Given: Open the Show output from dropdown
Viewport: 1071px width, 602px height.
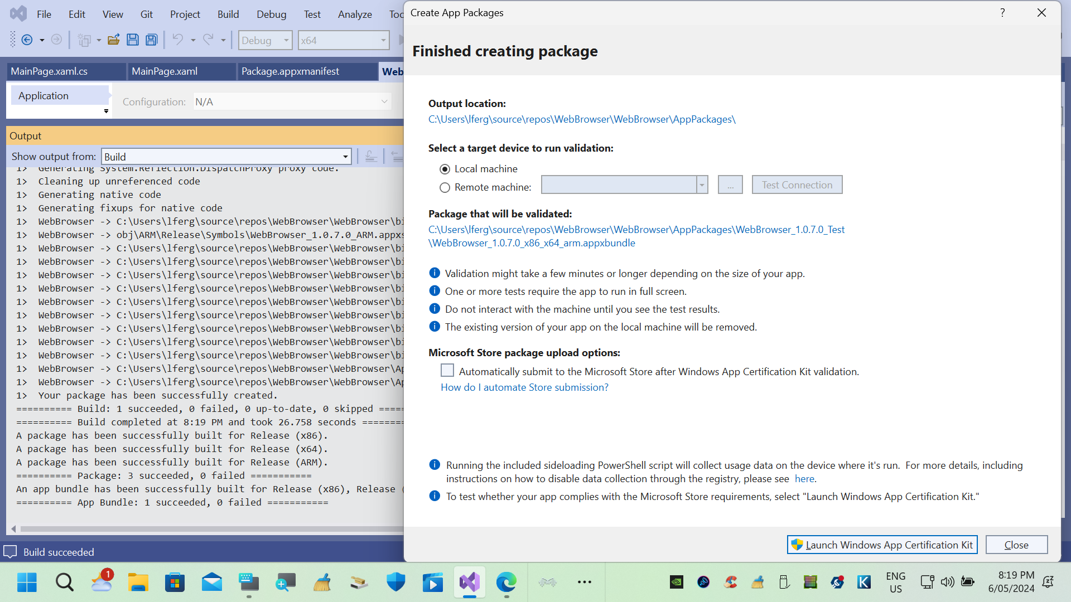Looking at the screenshot, I should click(345, 157).
